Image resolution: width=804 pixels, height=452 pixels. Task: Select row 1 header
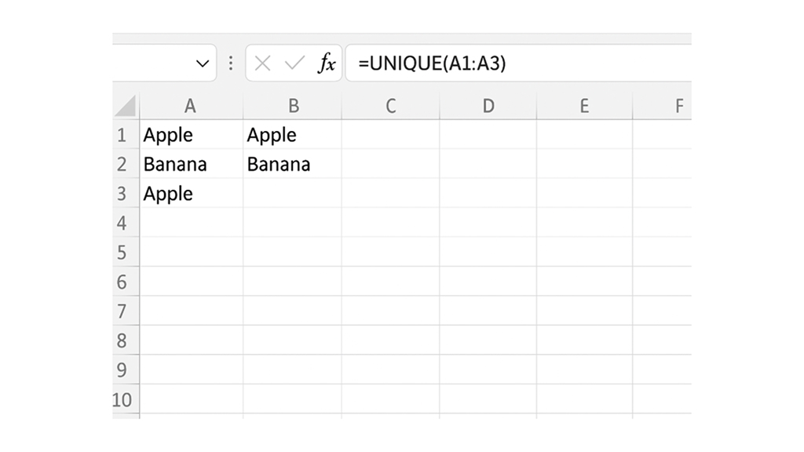tap(124, 134)
